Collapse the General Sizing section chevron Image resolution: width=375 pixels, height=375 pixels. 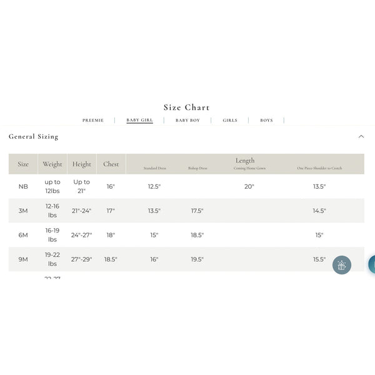pyautogui.click(x=361, y=136)
